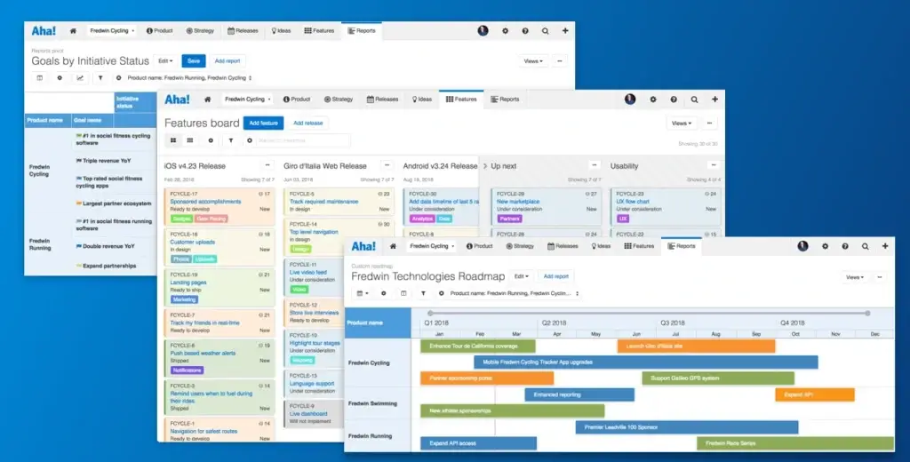Open the Edit dropdown beside Goals by Initiative Status
Image resolution: width=910 pixels, height=462 pixels.
165,61
